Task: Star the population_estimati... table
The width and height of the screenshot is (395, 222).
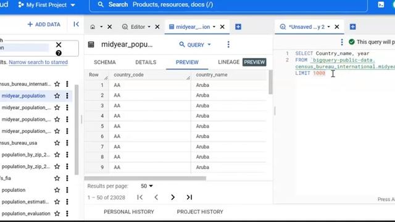Action: tap(57, 202)
